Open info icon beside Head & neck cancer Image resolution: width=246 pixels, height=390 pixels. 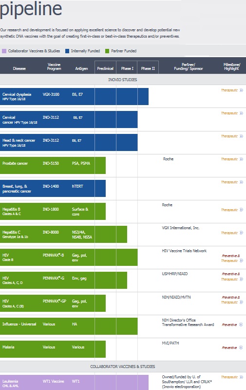pos(241,136)
